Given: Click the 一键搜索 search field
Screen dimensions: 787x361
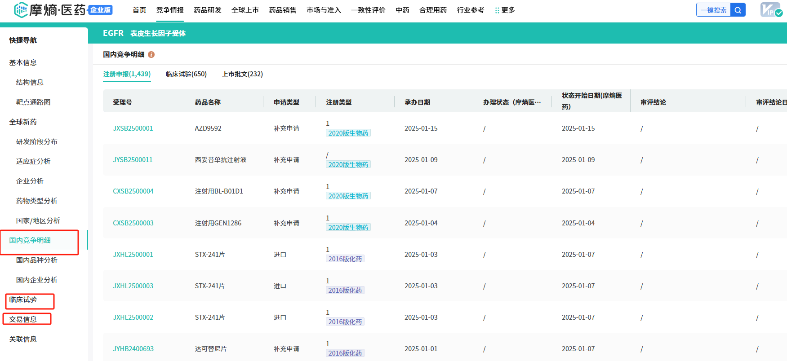Looking at the screenshot, I should pos(713,10).
